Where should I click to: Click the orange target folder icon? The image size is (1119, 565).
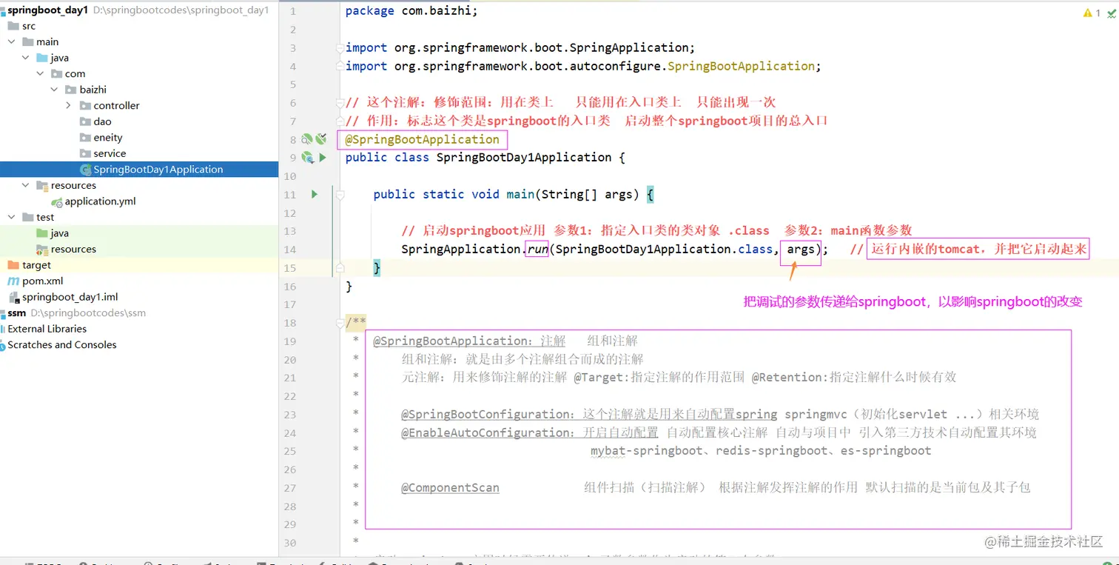point(13,265)
